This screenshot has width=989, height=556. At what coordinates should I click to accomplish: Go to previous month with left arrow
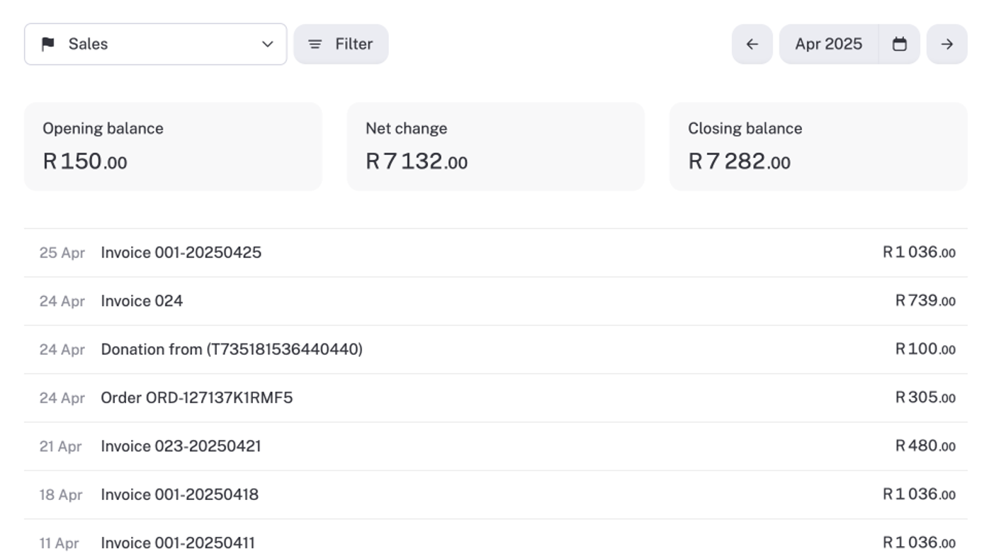point(752,44)
